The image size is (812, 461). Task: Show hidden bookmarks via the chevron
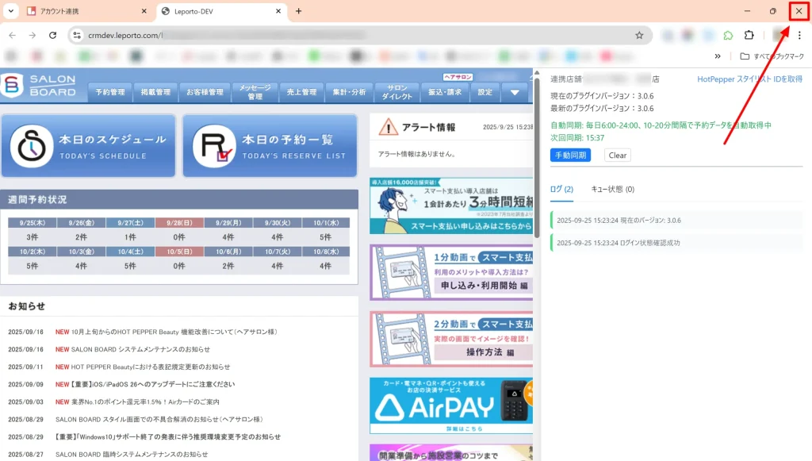[x=718, y=56]
